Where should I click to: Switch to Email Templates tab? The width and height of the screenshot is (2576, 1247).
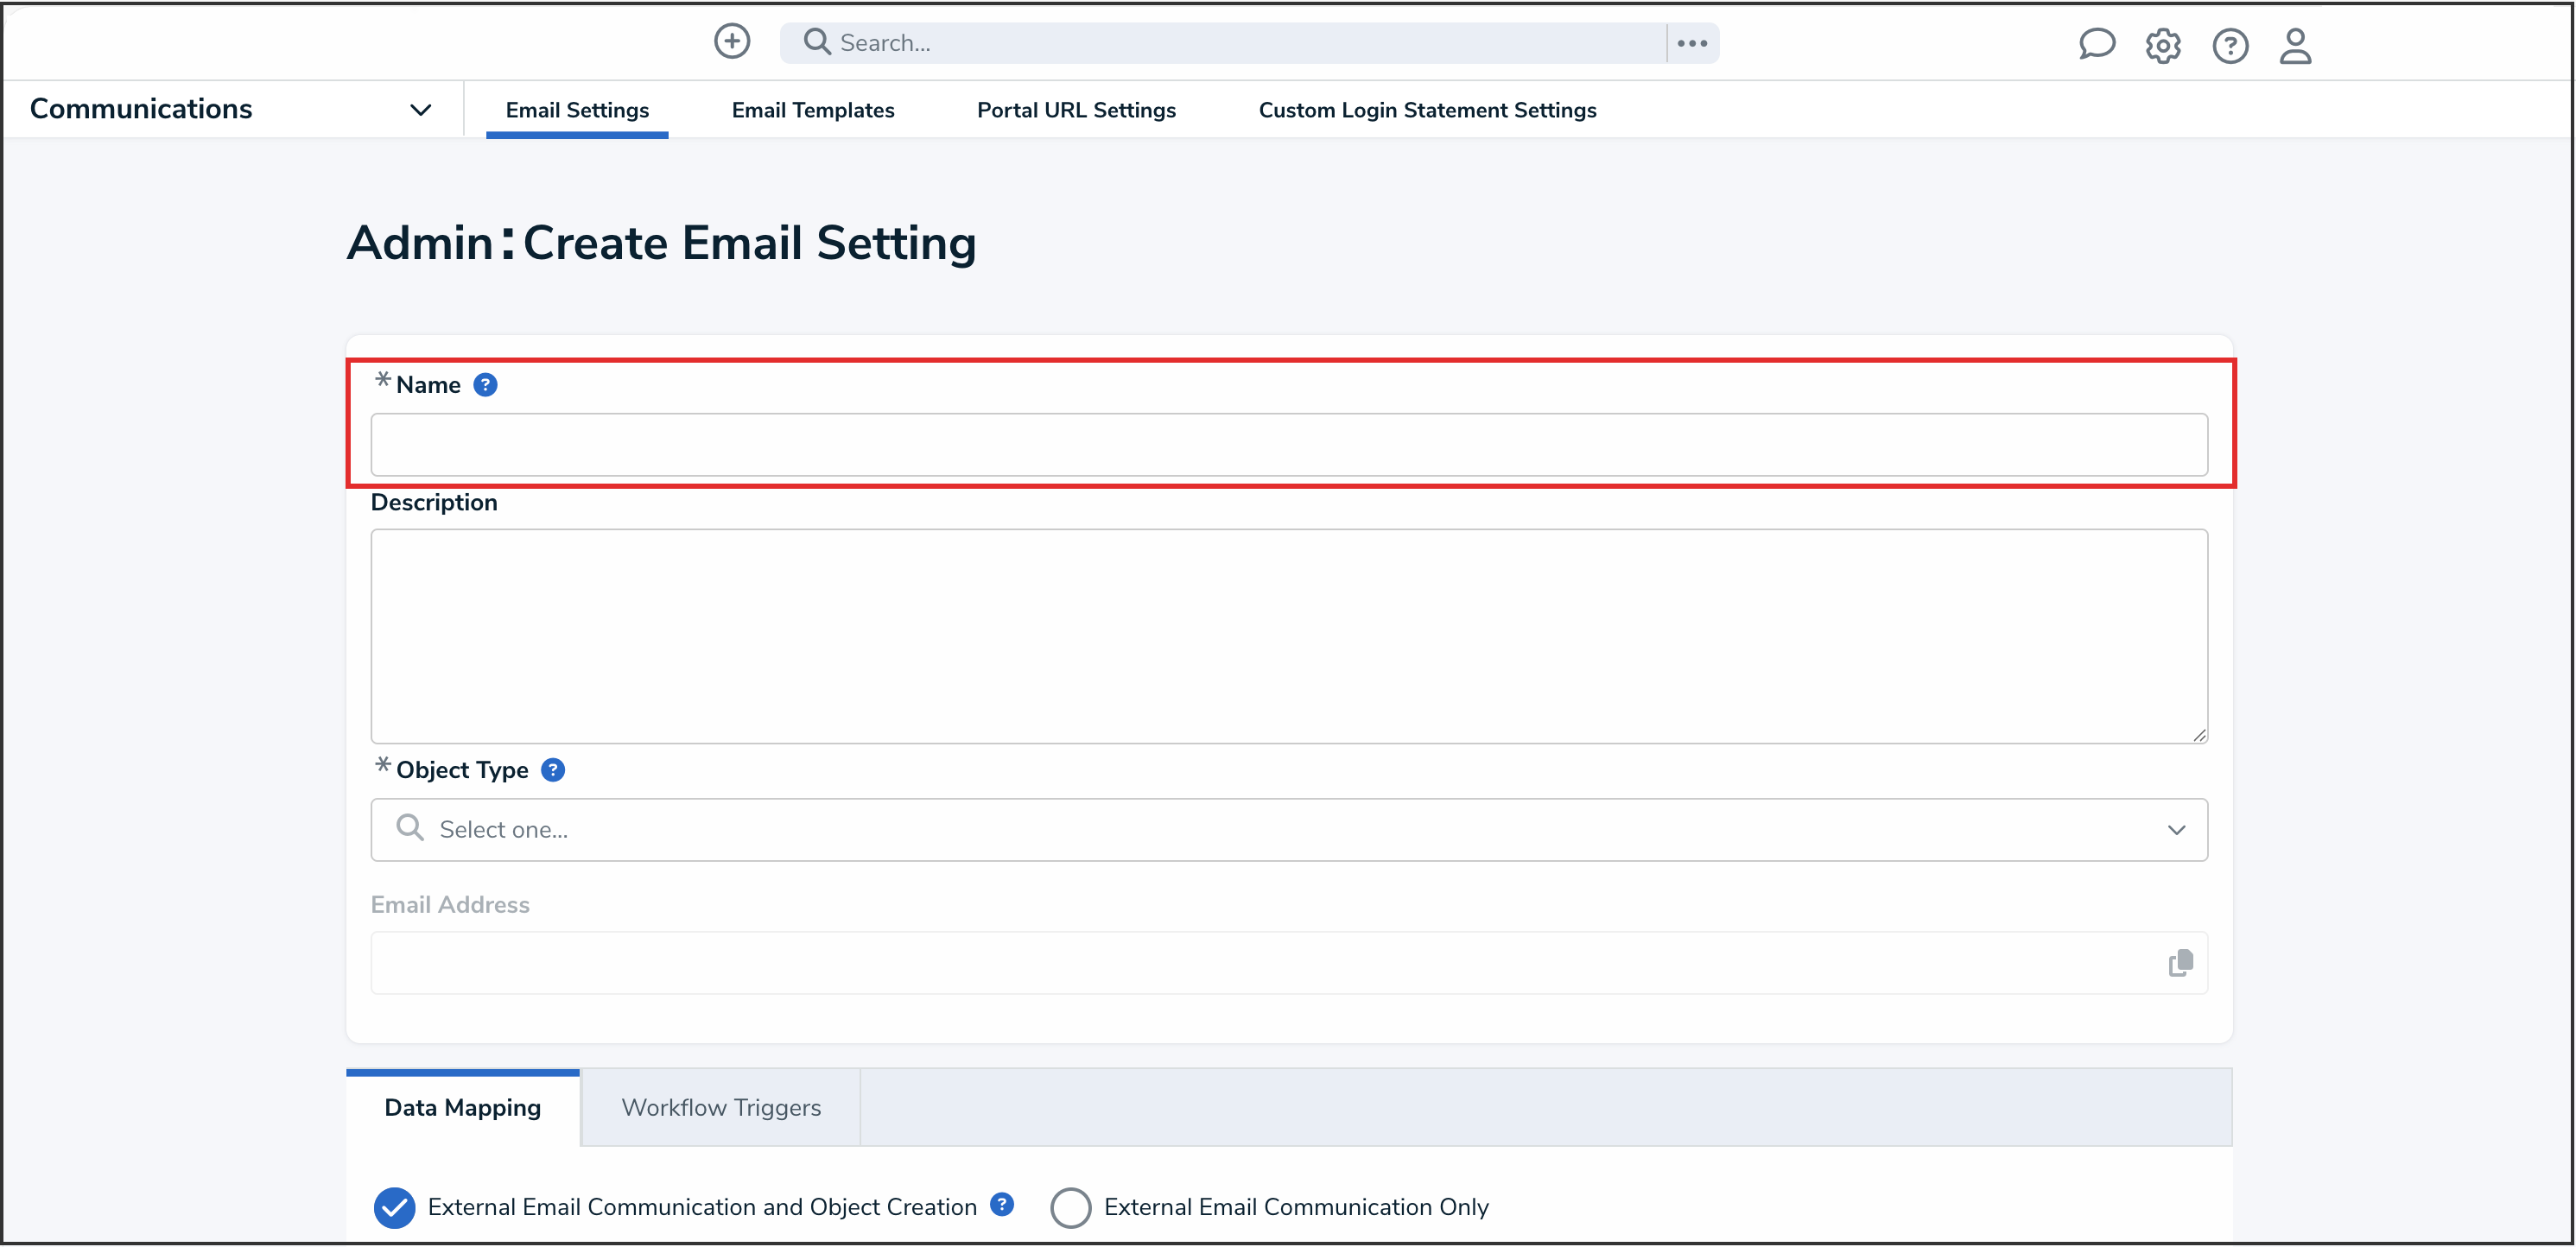812,110
